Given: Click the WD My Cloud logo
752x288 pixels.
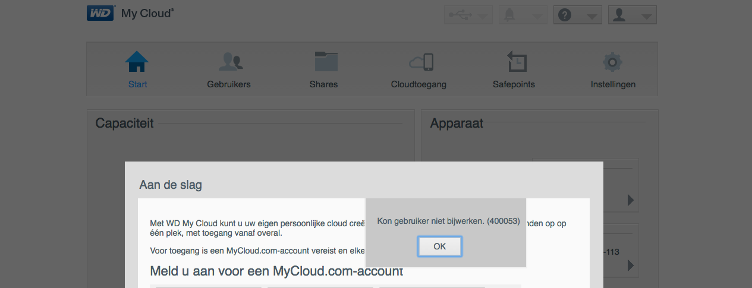Looking at the screenshot, I should [131, 13].
